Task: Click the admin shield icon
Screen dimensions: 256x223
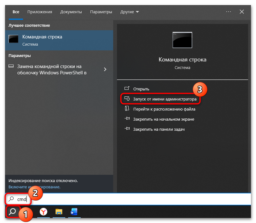Action: (x=127, y=99)
